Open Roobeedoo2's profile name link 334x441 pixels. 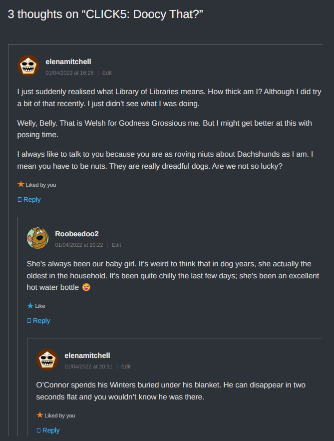(76, 234)
